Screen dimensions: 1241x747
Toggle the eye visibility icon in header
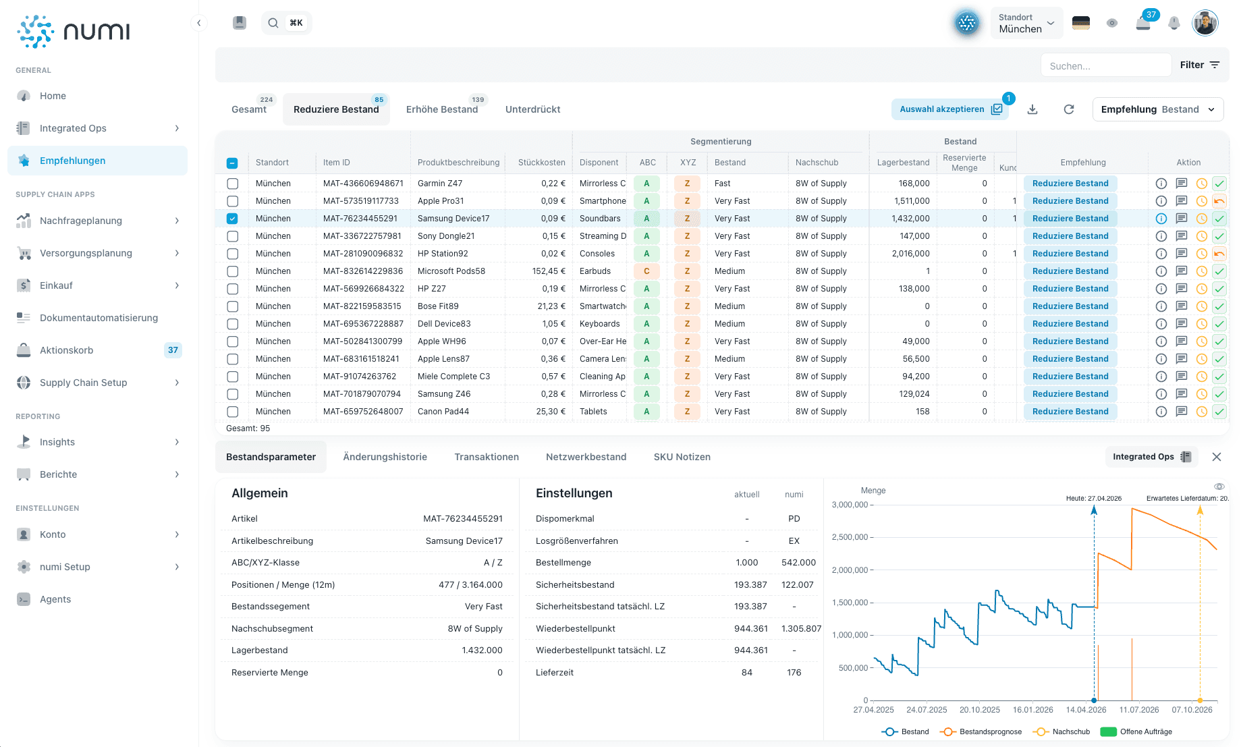tap(1112, 23)
